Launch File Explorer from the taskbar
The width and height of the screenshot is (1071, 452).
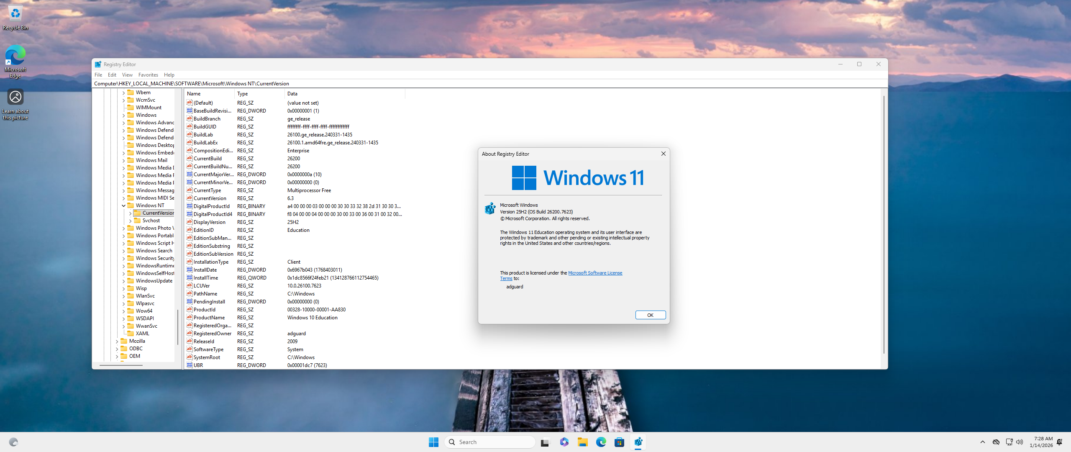tap(582, 442)
